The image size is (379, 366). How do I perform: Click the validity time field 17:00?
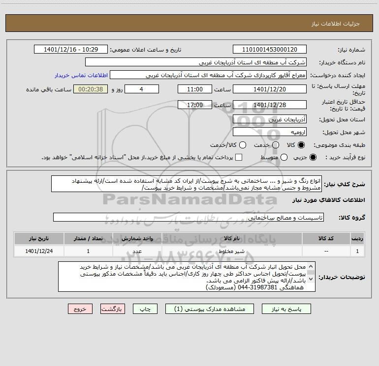coord(195,105)
